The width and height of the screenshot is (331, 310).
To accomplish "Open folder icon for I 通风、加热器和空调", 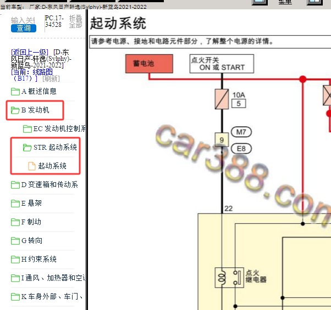I will pyautogui.click(x=15, y=278).
